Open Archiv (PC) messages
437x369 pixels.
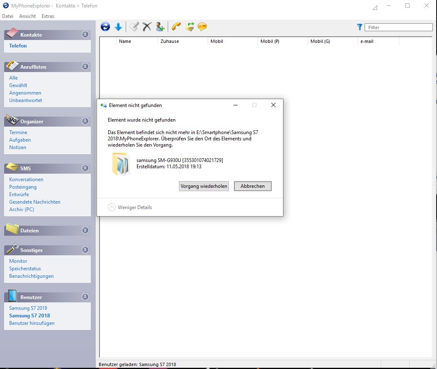(22, 209)
